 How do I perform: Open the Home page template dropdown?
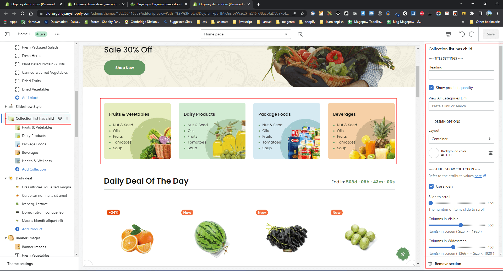coord(246,34)
